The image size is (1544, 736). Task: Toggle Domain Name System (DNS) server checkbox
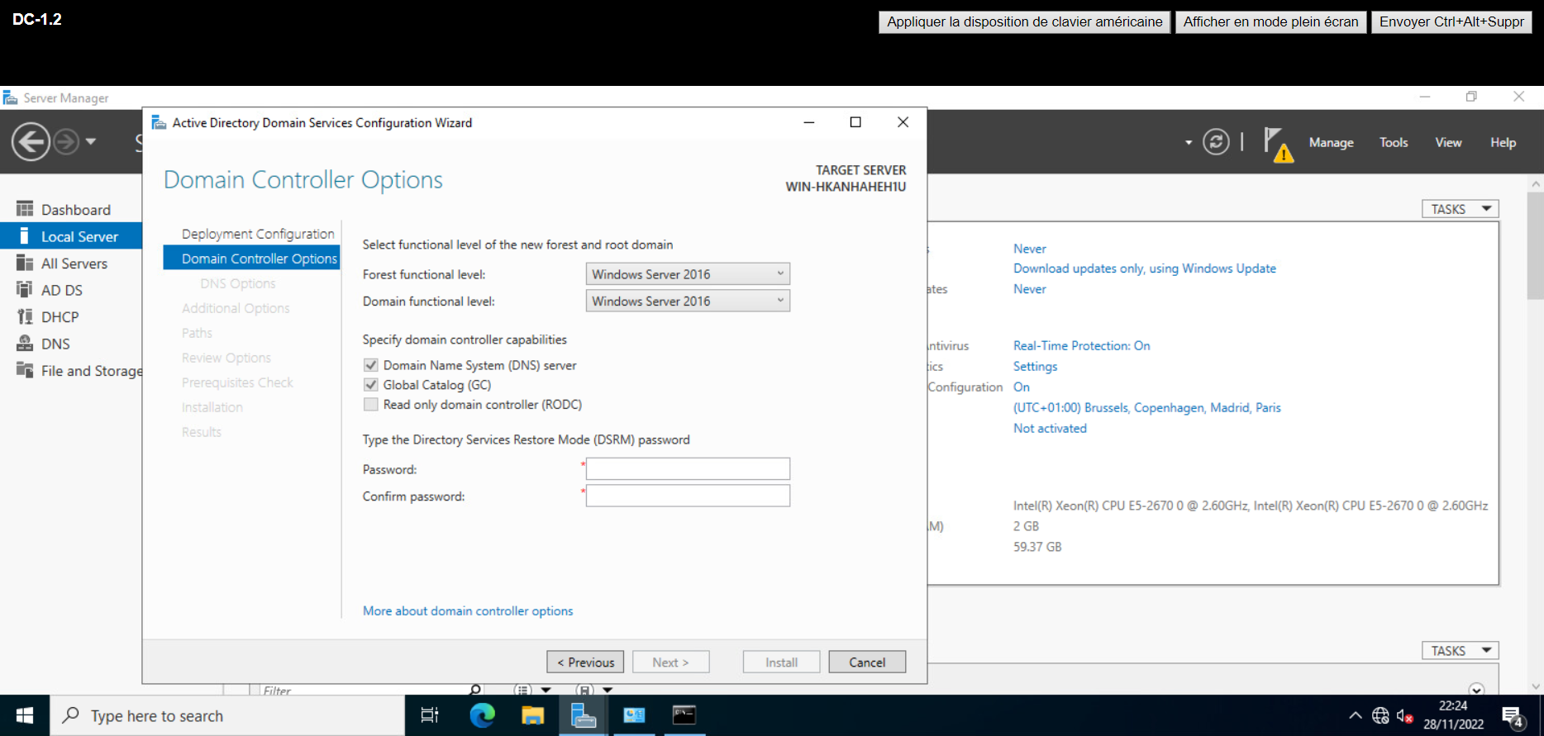coord(371,365)
